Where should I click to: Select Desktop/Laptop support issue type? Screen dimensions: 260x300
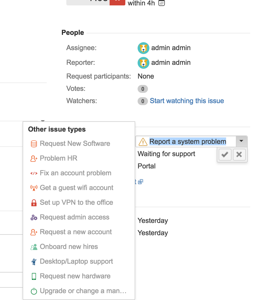pyautogui.click(x=76, y=261)
